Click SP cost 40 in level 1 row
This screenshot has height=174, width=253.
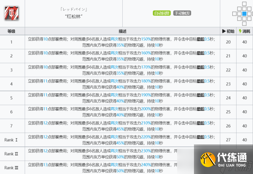click(245, 42)
